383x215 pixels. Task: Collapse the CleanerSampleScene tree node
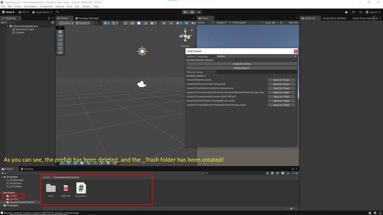click(x=8, y=26)
